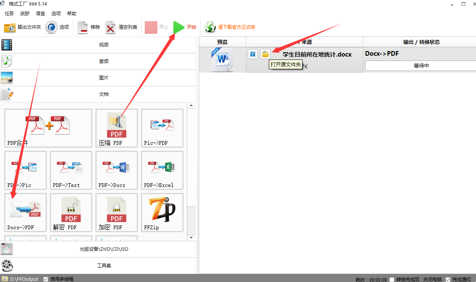This screenshot has width=476, height=282.
Task: Click the scroll down arrow of tool list
Action: click(x=191, y=238)
